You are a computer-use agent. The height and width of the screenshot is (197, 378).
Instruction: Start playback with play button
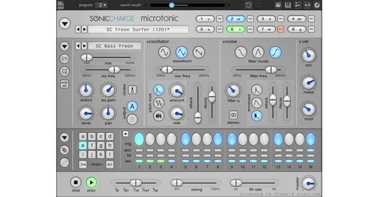tap(91, 182)
